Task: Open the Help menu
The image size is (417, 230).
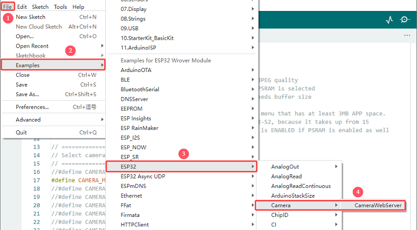Action: (78, 7)
